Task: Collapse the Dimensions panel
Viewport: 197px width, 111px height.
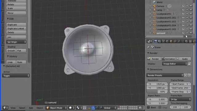Action: pos(148,69)
